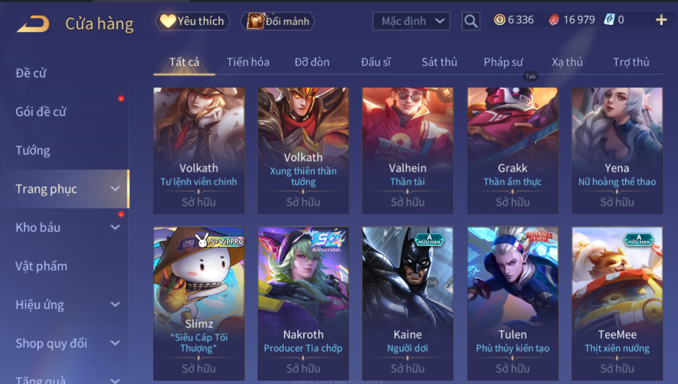This screenshot has height=384, width=678.
Task: Expand the Shop quy đổi section
Action: tap(115, 343)
